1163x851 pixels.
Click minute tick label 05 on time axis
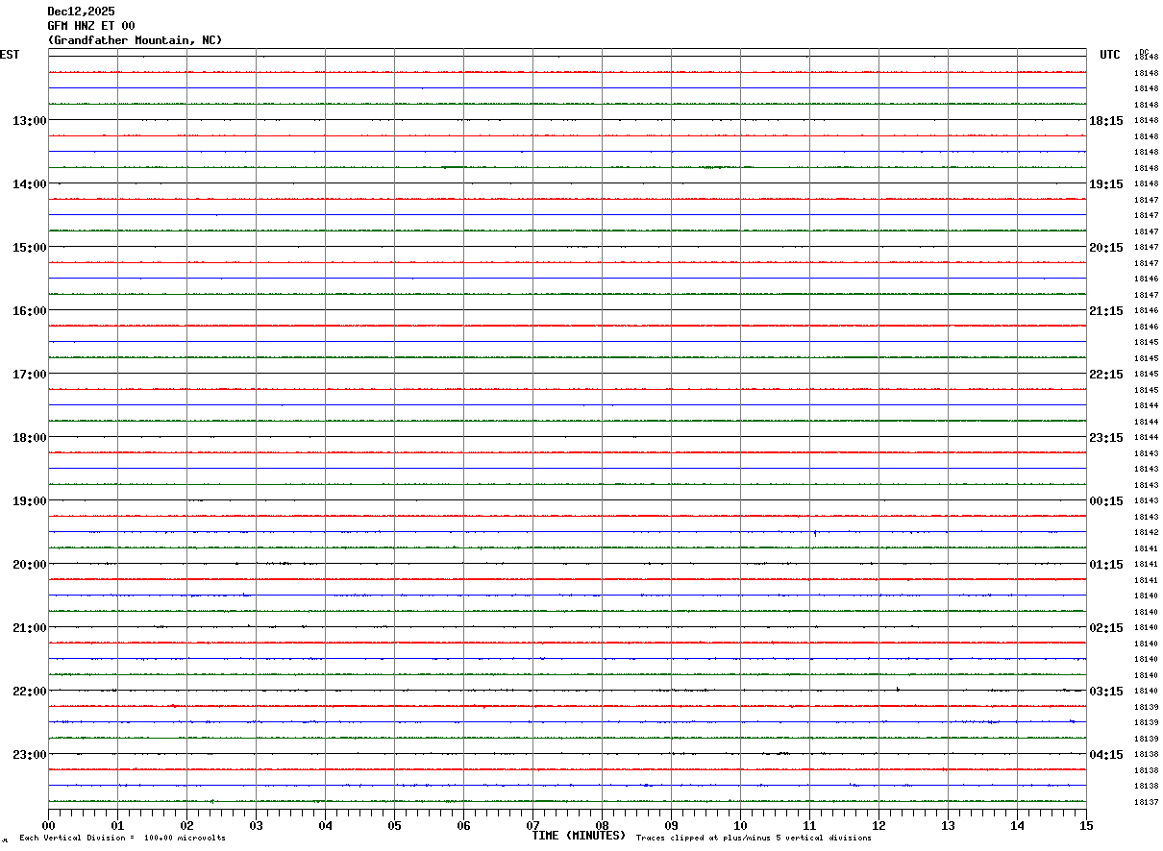coord(394,826)
